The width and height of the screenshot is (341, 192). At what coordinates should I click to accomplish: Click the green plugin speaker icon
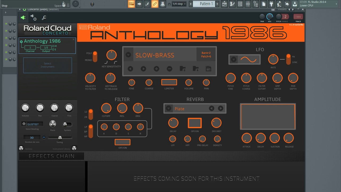(23, 18)
